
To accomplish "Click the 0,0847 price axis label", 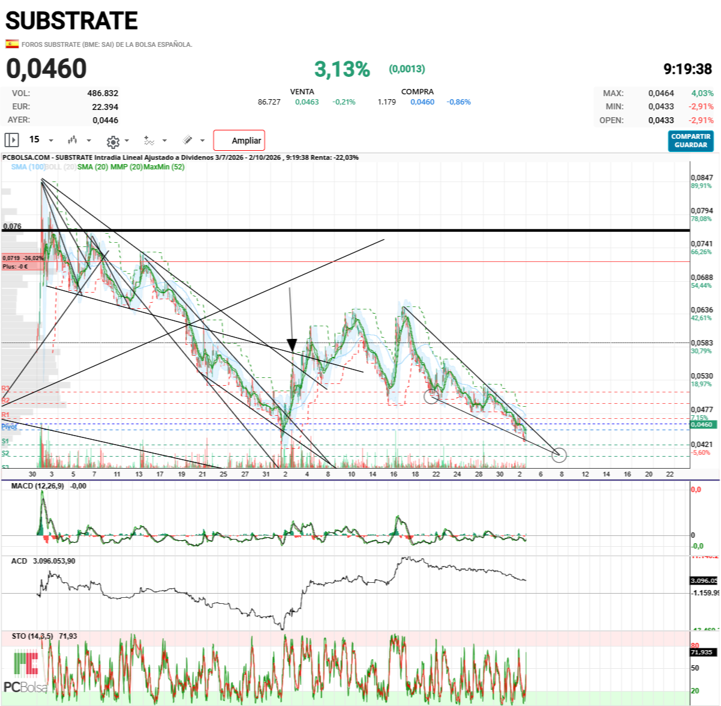I will click(702, 178).
